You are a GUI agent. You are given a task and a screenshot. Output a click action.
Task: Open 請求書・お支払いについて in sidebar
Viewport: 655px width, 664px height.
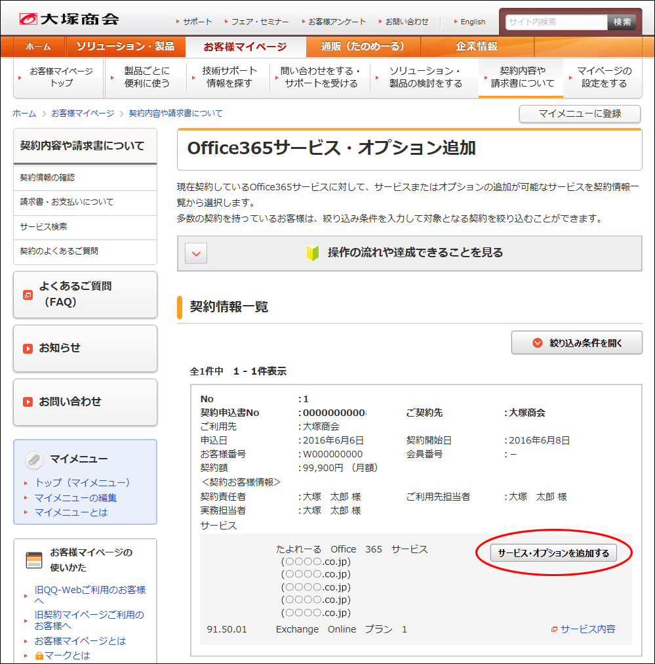pos(85,203)
